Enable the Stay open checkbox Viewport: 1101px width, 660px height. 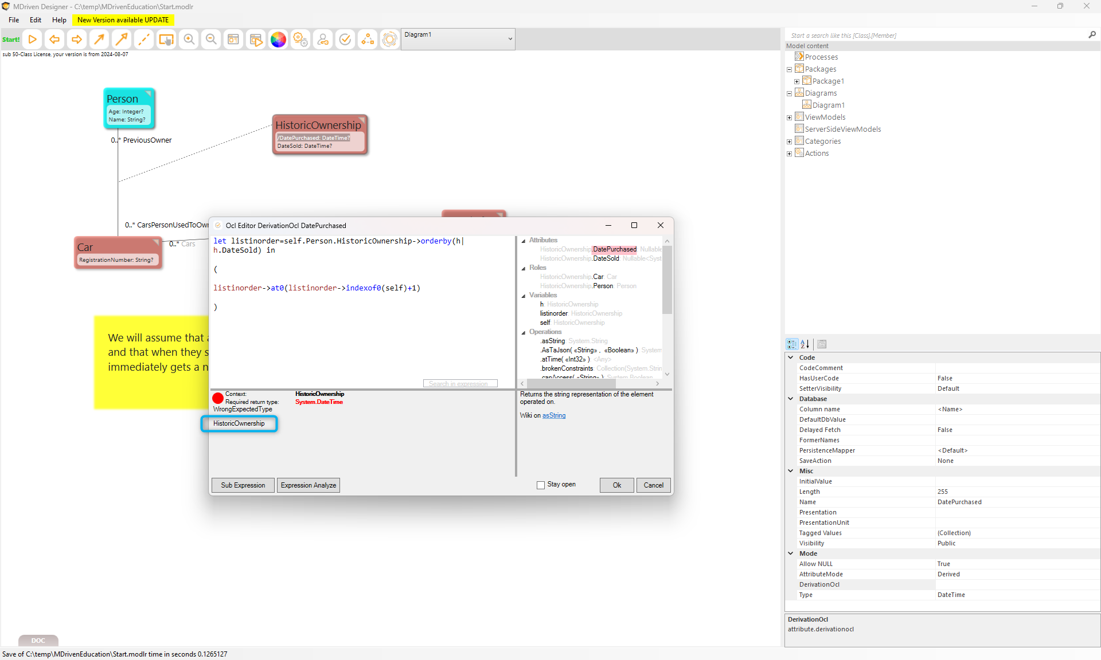point(541,485)
